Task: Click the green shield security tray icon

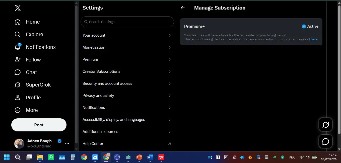Action: tap(283, 157)
